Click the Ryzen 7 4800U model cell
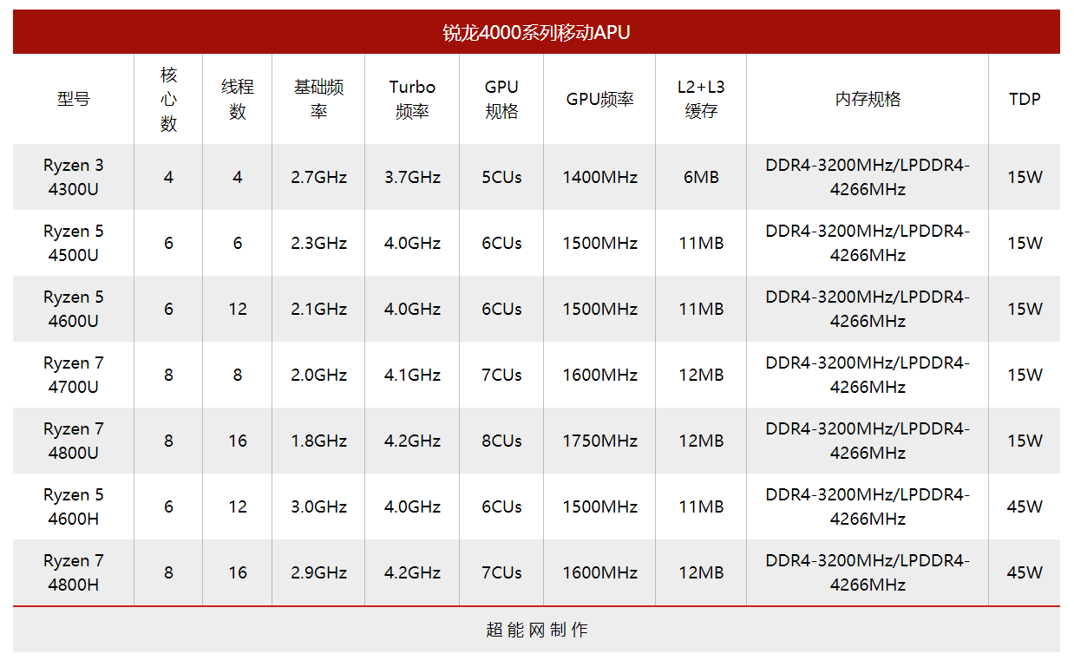The height and width of the screenshot is (660, 1074). tap(74, 441)
